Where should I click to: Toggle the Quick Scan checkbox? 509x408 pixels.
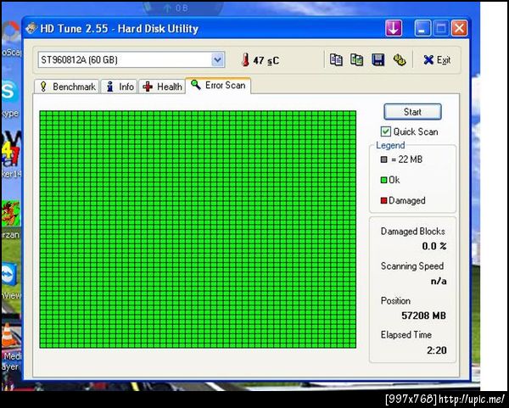385,131
